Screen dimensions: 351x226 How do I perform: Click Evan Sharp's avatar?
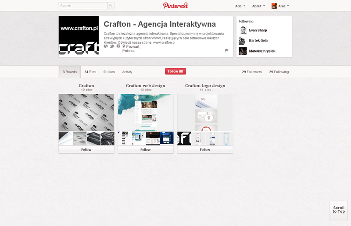(243, 30)
